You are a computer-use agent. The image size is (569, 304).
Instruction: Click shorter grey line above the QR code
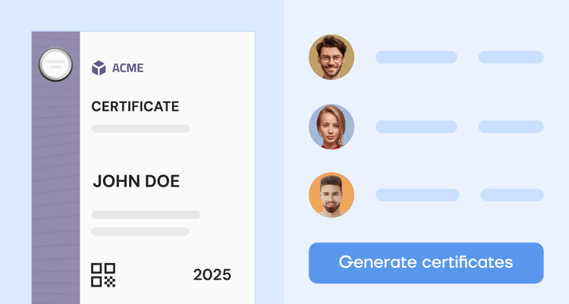(x=140, y=231)
